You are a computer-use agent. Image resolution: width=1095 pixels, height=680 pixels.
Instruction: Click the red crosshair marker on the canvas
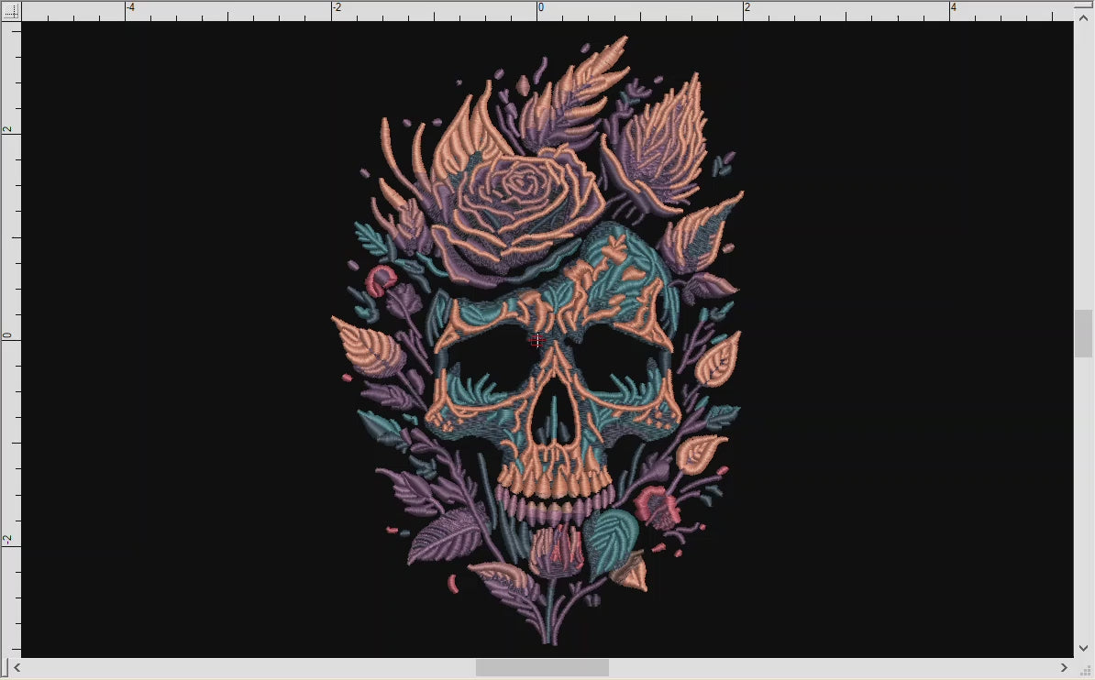(x=536, y=340)
